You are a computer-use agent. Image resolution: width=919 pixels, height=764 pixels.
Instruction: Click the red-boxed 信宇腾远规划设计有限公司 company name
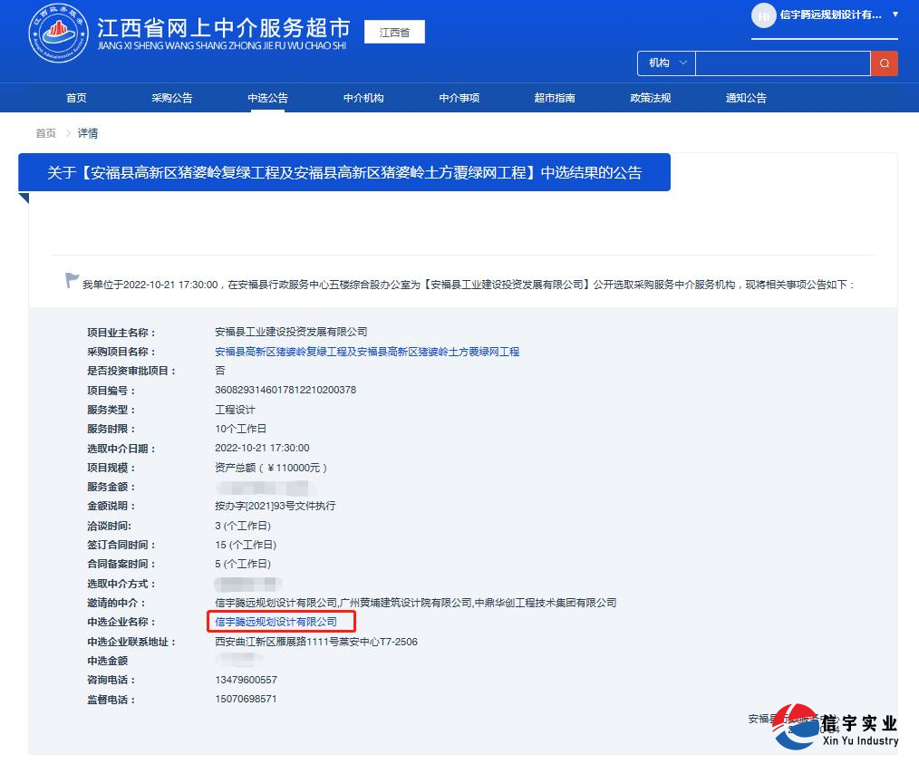[x=282, y=622]
